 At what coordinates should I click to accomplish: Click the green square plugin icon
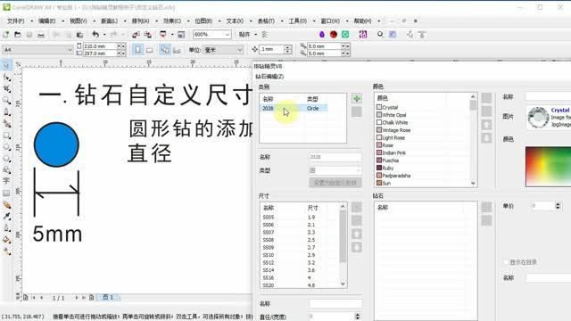tap(345, 34)
